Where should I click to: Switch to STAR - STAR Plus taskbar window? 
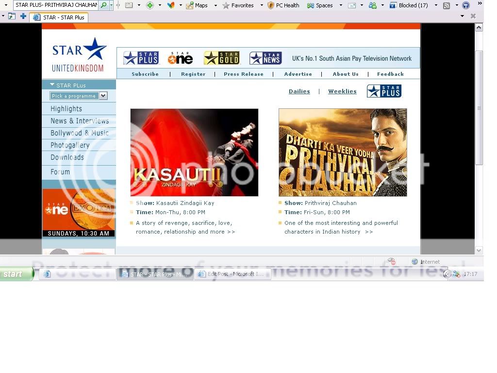coord(155,274)
